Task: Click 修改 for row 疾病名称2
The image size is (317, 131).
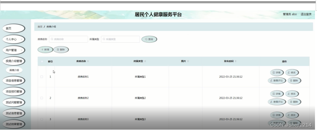Action: click(292, 94)
